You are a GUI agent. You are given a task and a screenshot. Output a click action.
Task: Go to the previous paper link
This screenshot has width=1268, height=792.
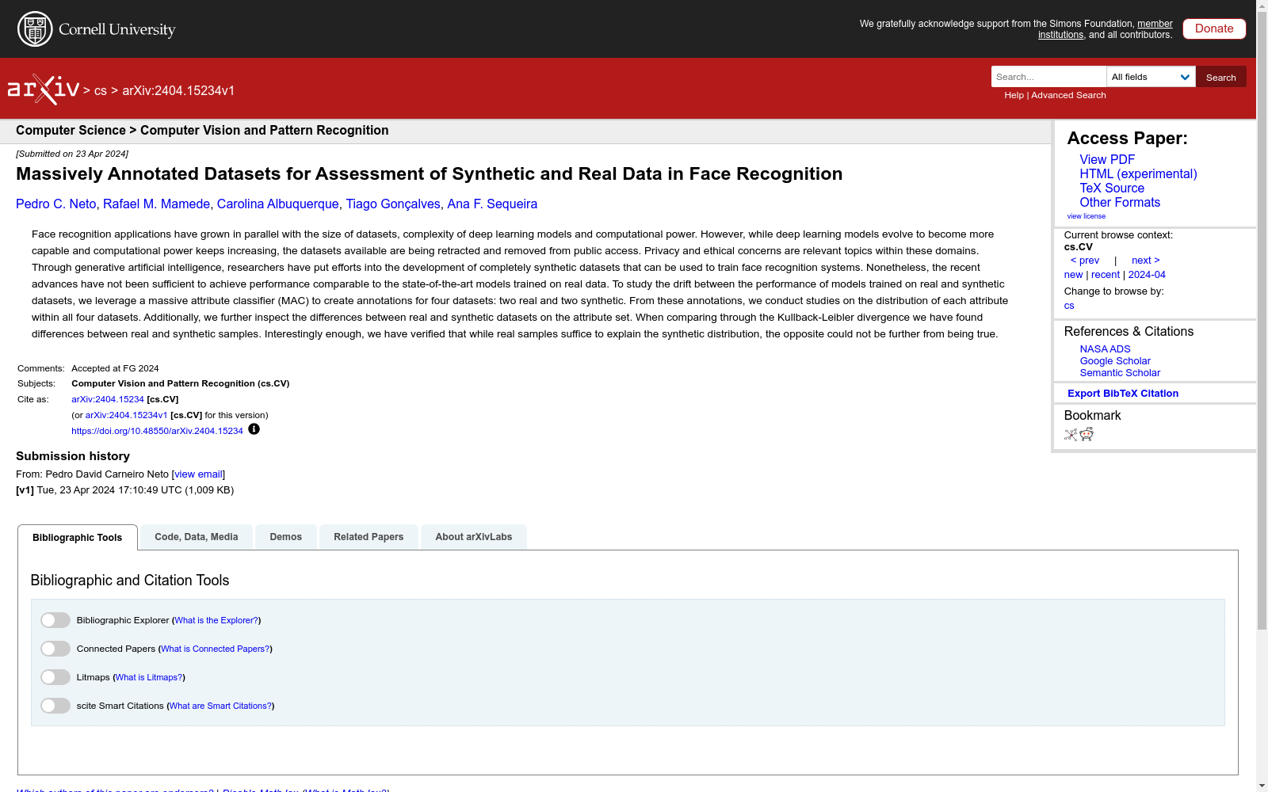click(x=1085, y=261)
